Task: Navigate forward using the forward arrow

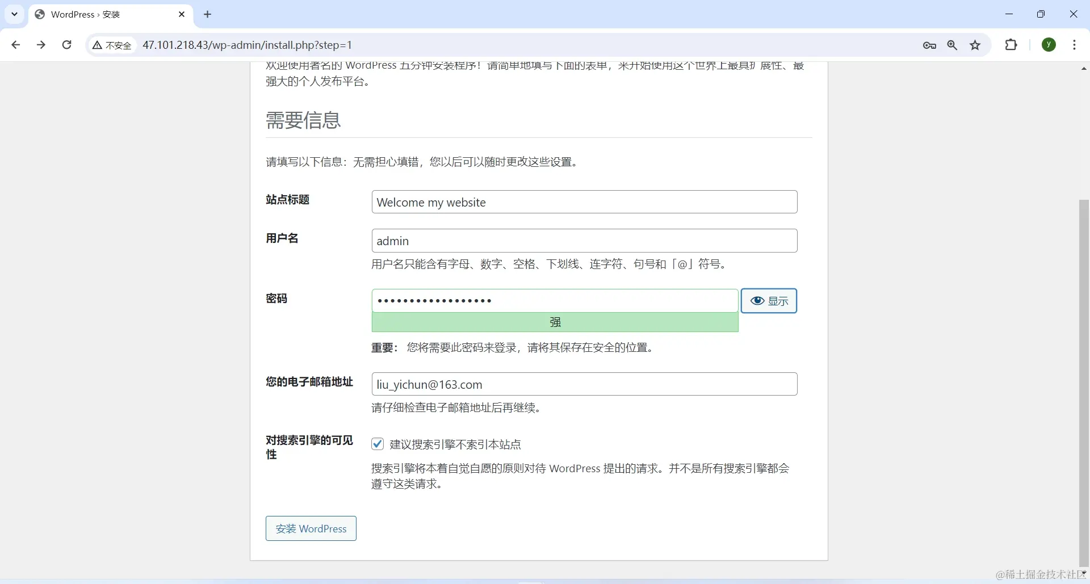Action: coord(41,45)
